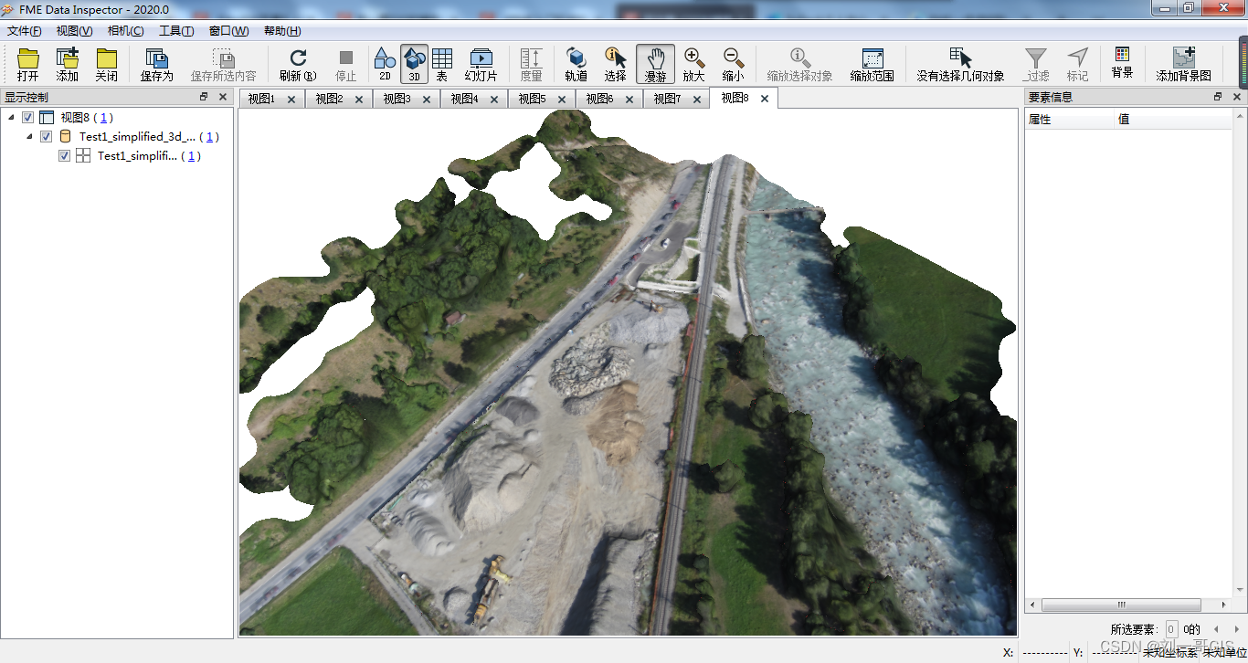Click the 打开 (Open) toolbar icon
This screenshot has height=663, width=1248.
coord(28,65)
